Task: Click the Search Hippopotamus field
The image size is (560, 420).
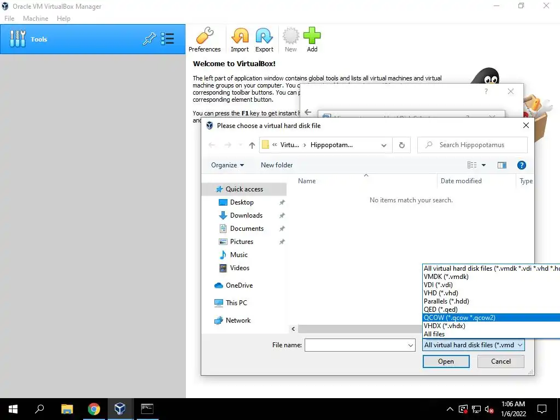Action: tap(472, 145)
